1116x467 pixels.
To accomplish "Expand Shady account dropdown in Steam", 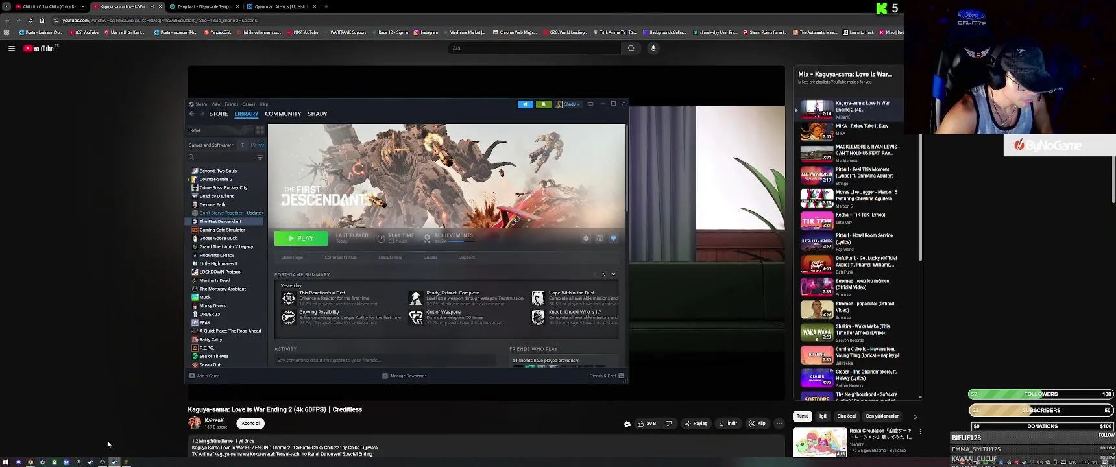I will (x=568, y=104).
